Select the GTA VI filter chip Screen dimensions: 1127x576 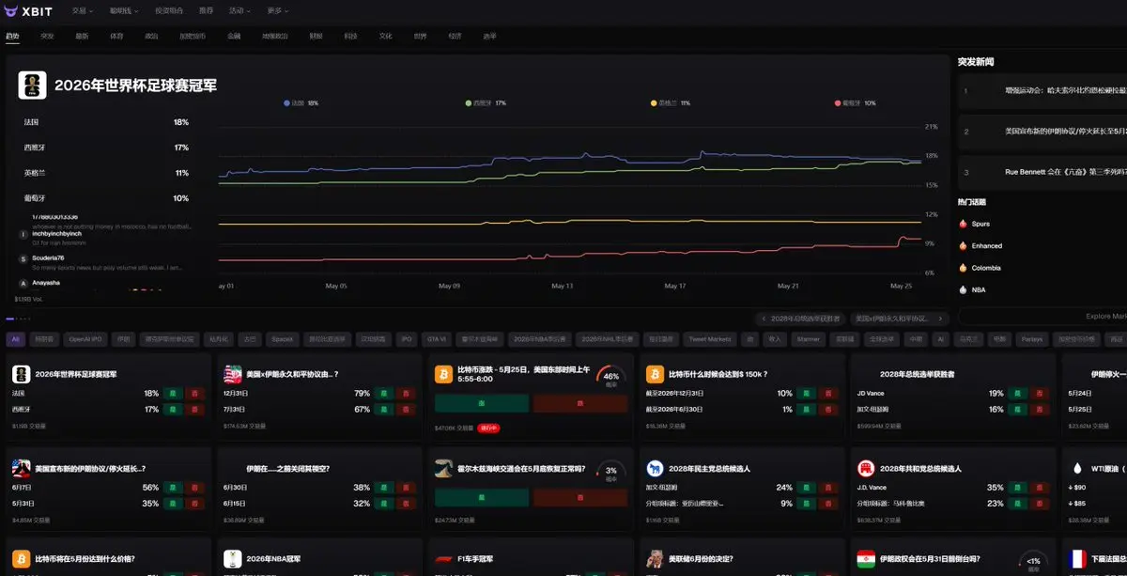(x=436, y=339)
